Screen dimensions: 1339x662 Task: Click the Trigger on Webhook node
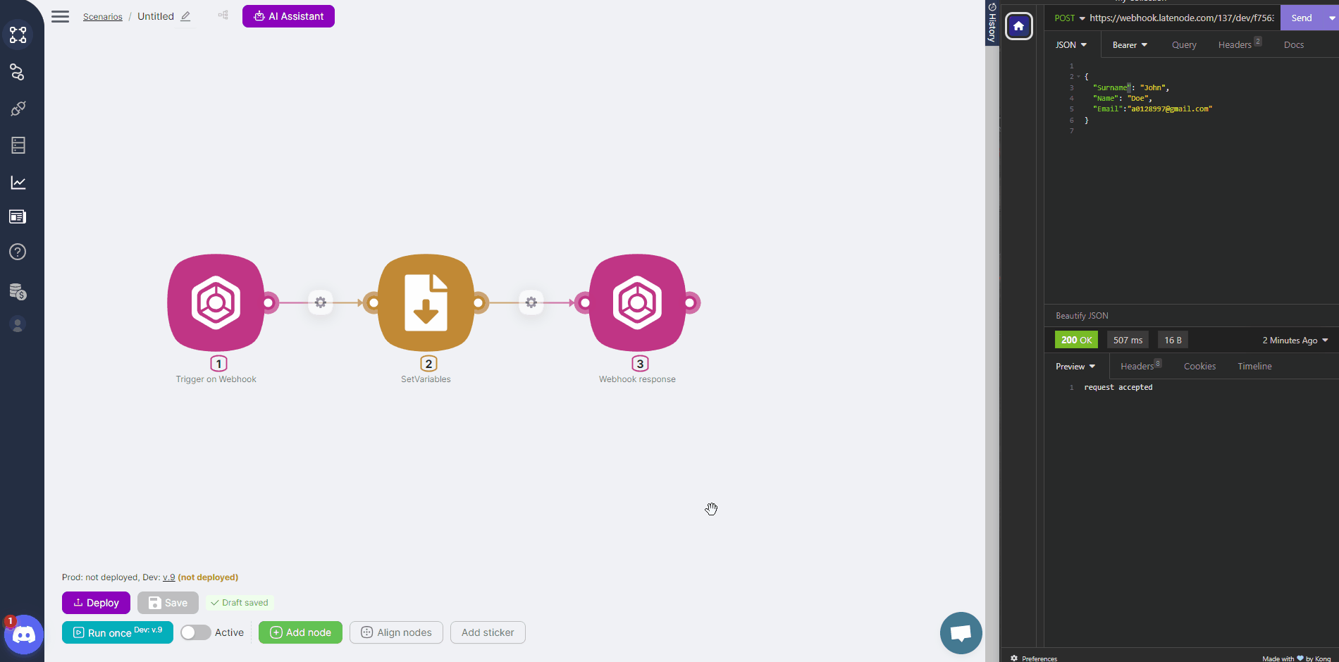point(216,302)
